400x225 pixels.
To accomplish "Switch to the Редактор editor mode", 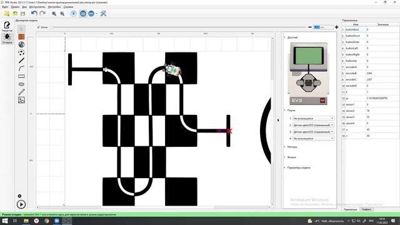I will (7, 26).
